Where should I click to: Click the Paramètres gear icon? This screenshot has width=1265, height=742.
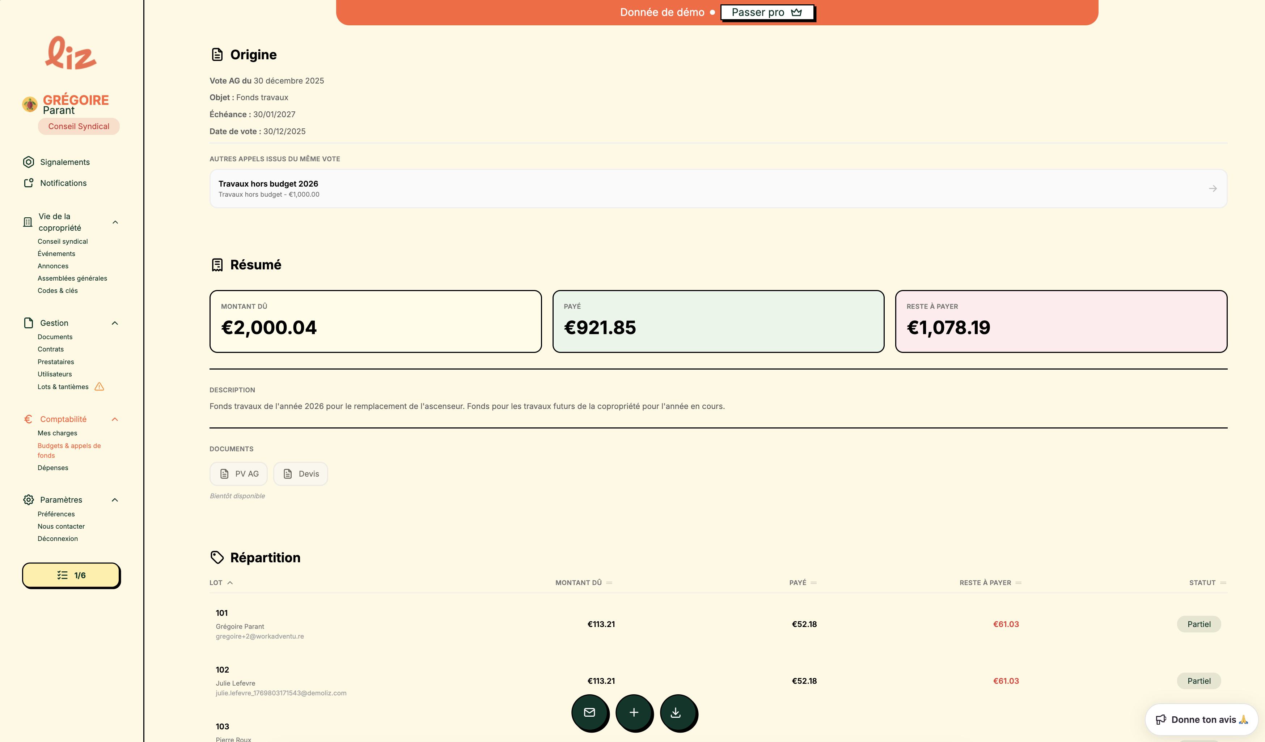[29, 500]
